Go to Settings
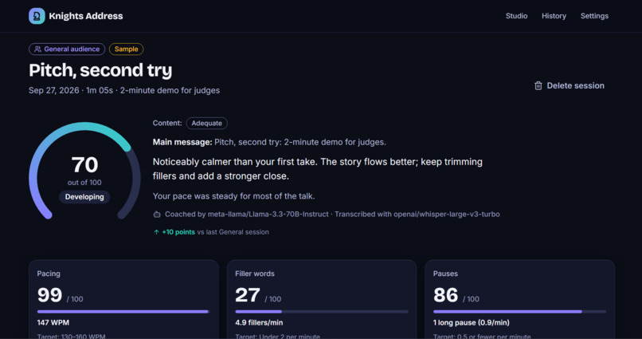This screenshot has width=642, height=339. (x=594, y=16)
